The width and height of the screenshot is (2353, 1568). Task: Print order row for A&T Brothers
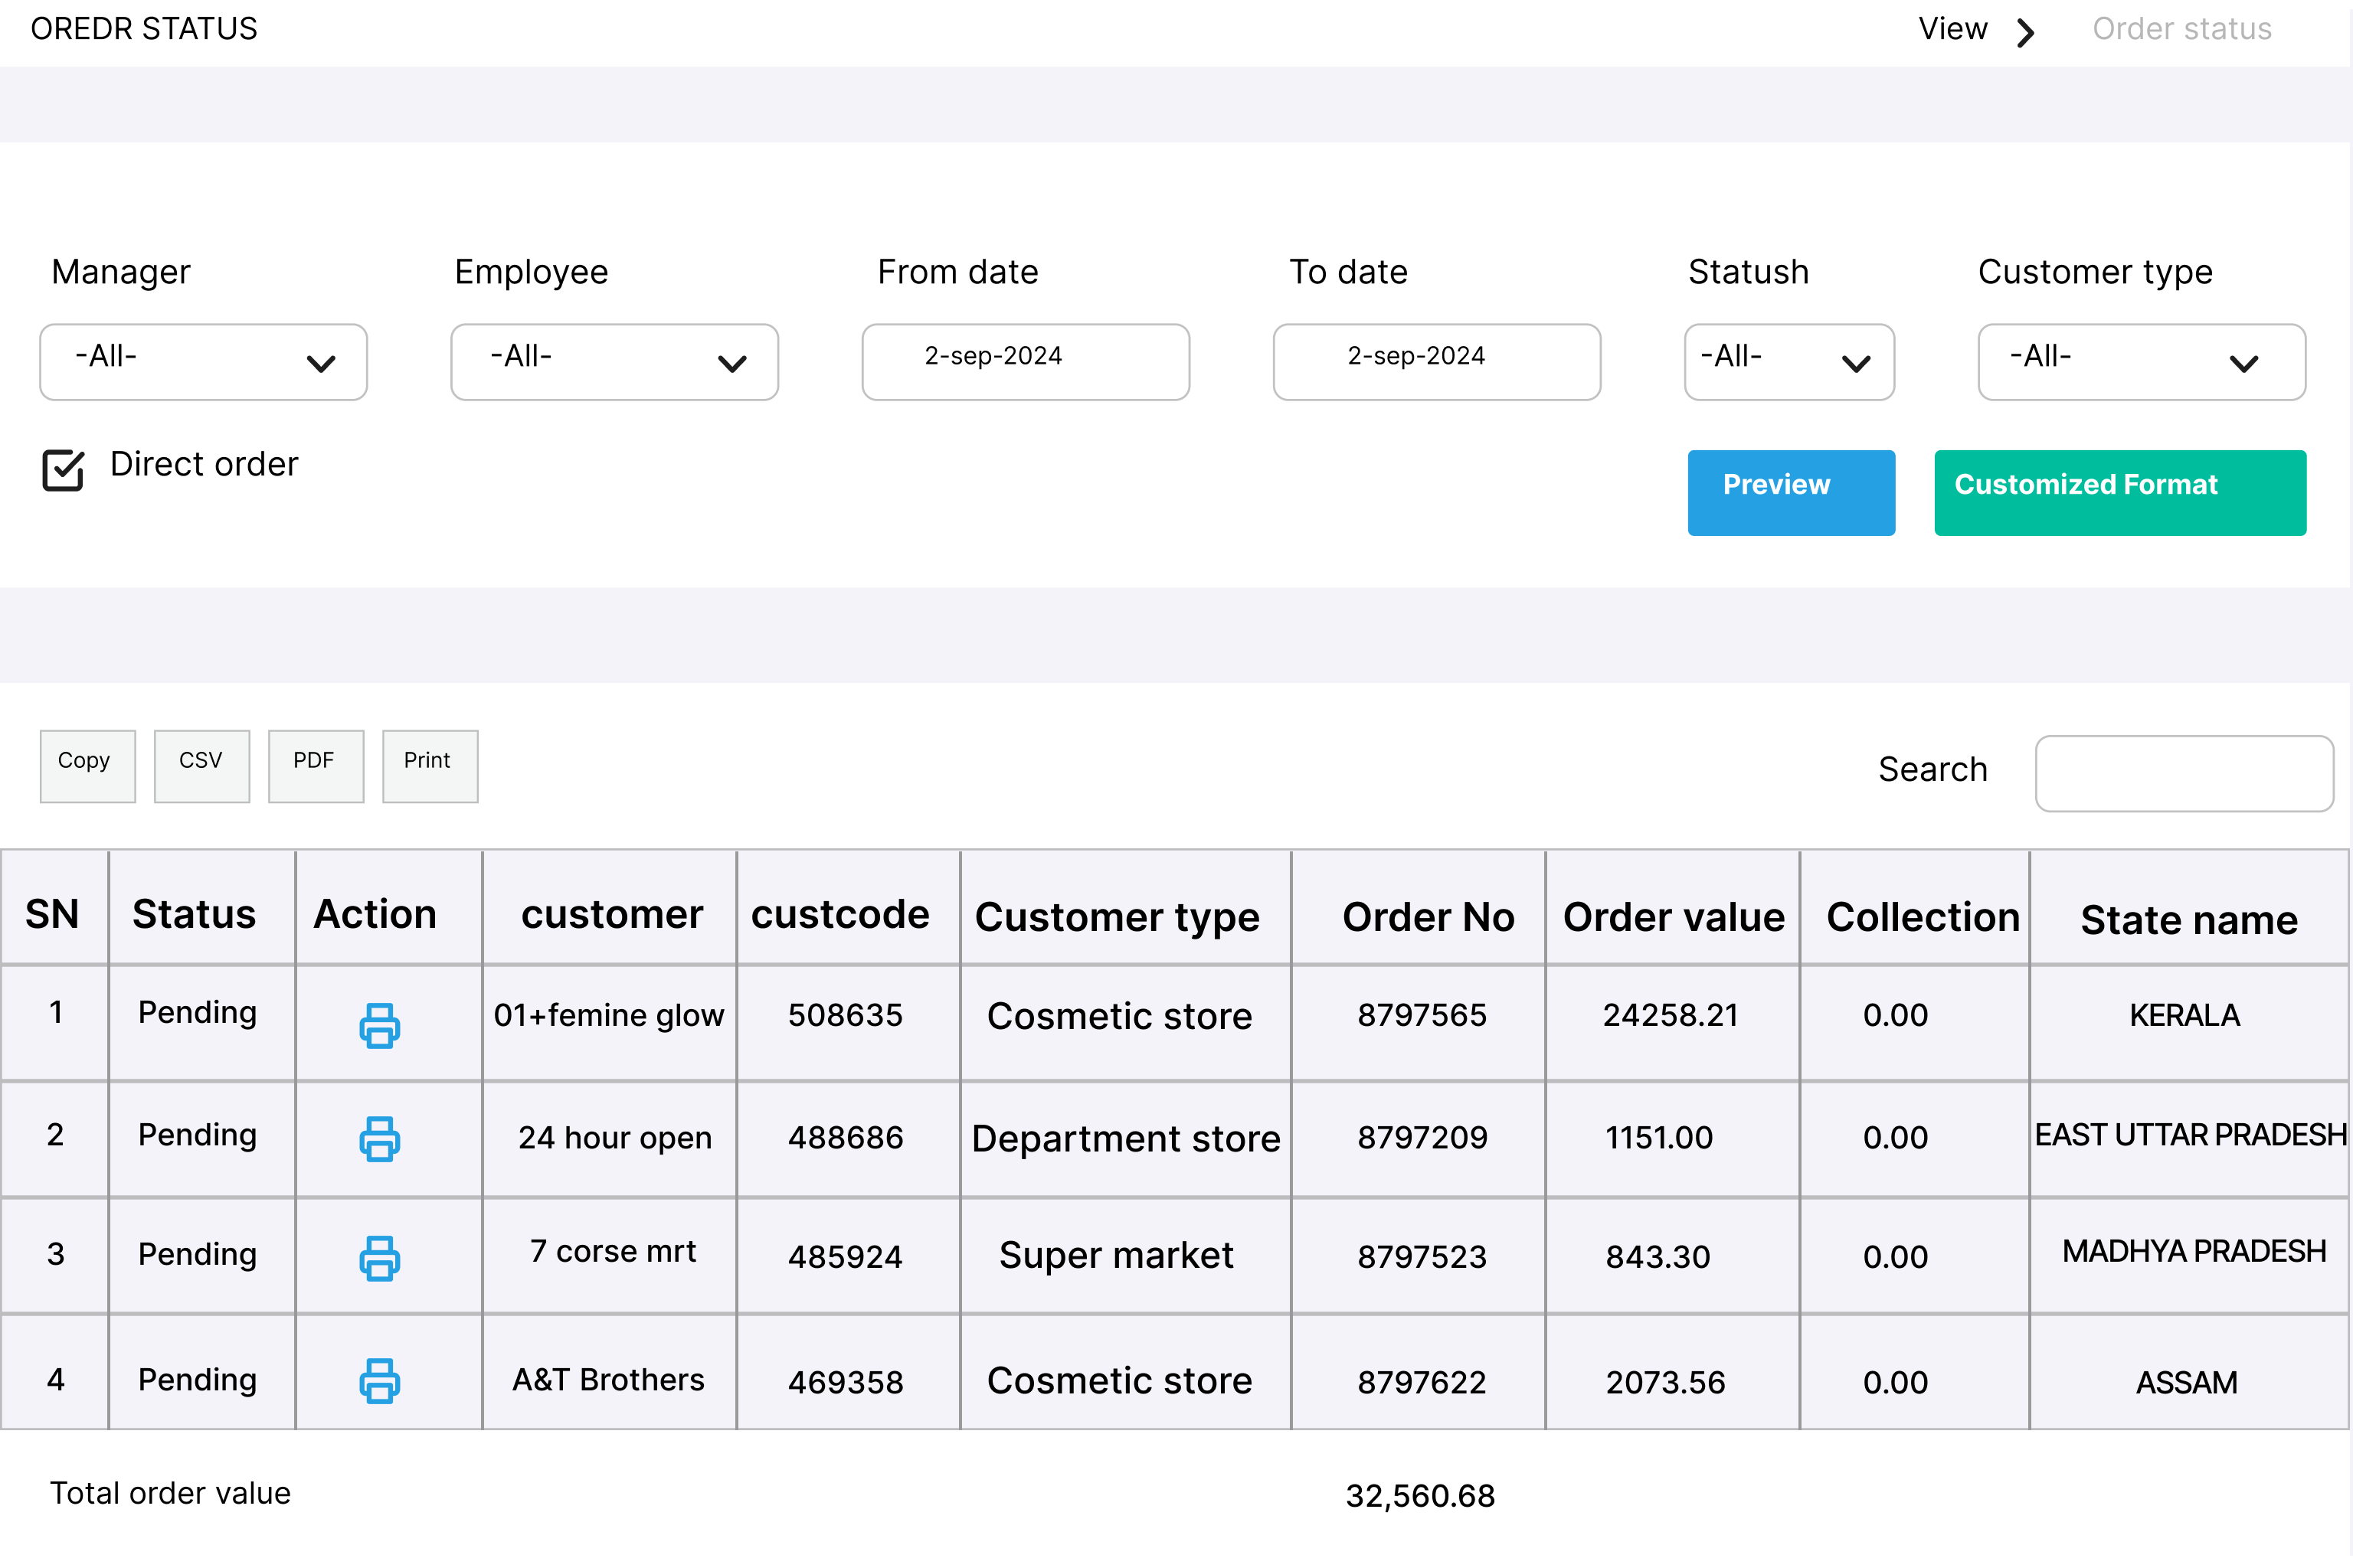[x=379, y=1380]
